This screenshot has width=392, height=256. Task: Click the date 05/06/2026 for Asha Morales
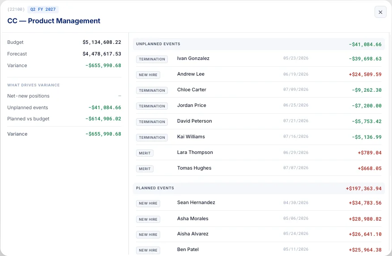click(296, 218)
